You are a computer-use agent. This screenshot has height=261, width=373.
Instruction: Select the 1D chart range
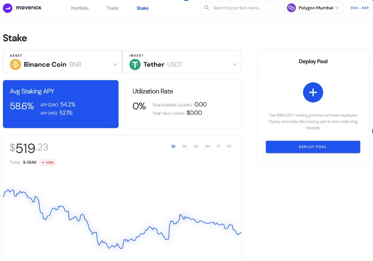(173, 146)
